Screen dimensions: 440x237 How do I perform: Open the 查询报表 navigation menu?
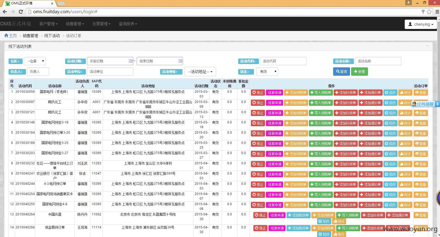[x=128, y=24]
